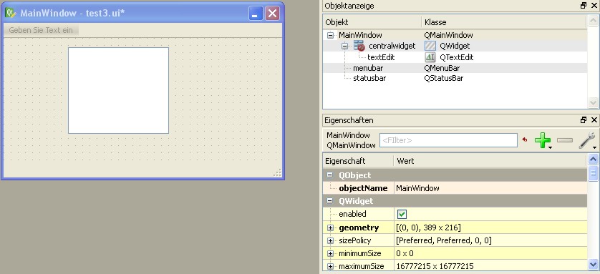Screen dimensions: 600x274
Task: Select statusbar in the object tree
Action: click(369, 78)
